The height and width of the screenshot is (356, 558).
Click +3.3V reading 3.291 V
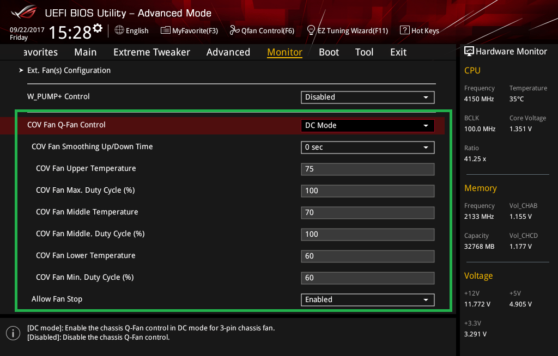475,334
